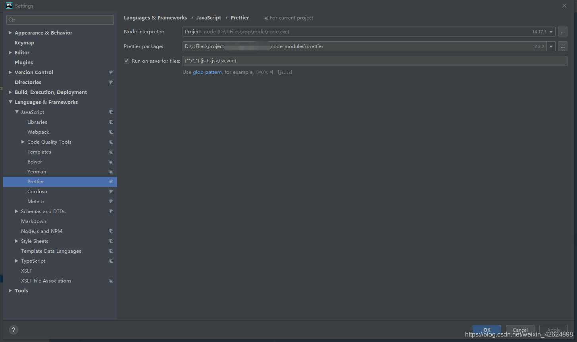Collapse the JavaScript tree node
This screenshot has height=342, width=577.
point(17,112)
